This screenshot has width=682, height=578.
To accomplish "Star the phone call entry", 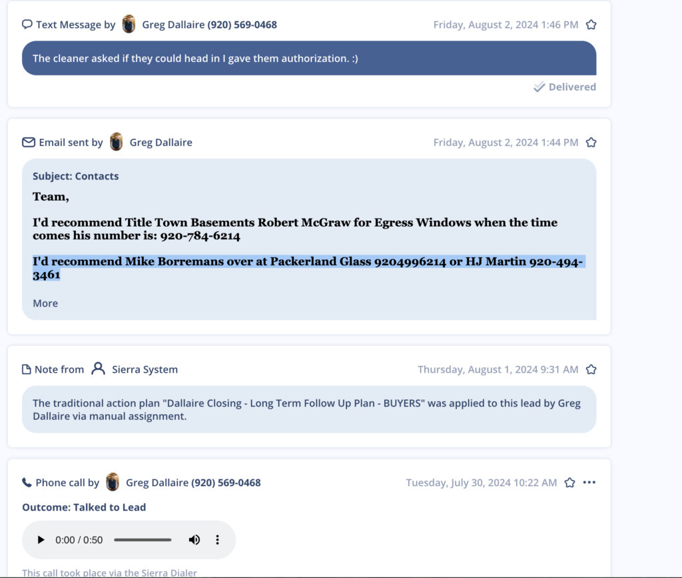I will (569, 482).
